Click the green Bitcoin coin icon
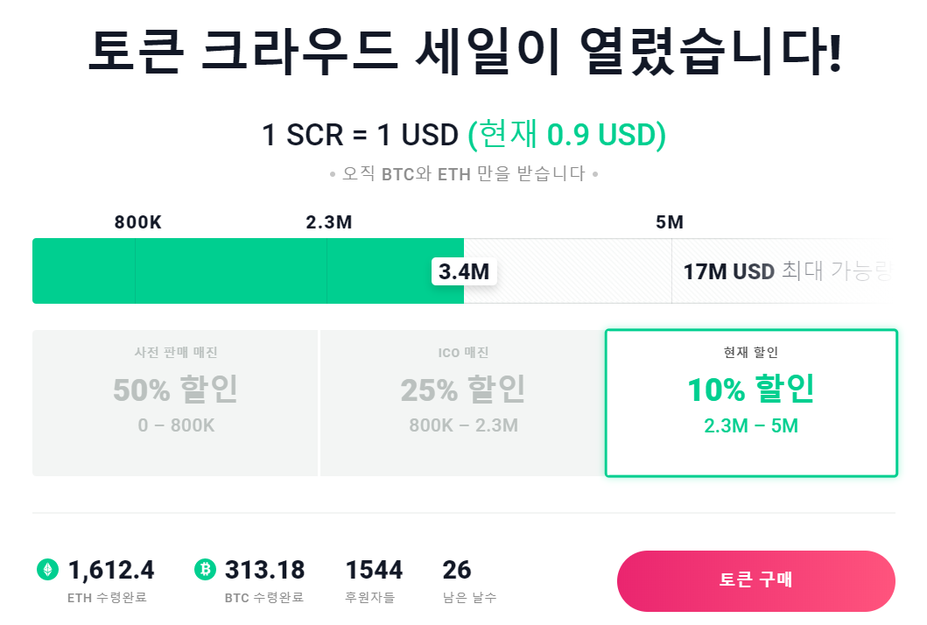 [204, 570]
